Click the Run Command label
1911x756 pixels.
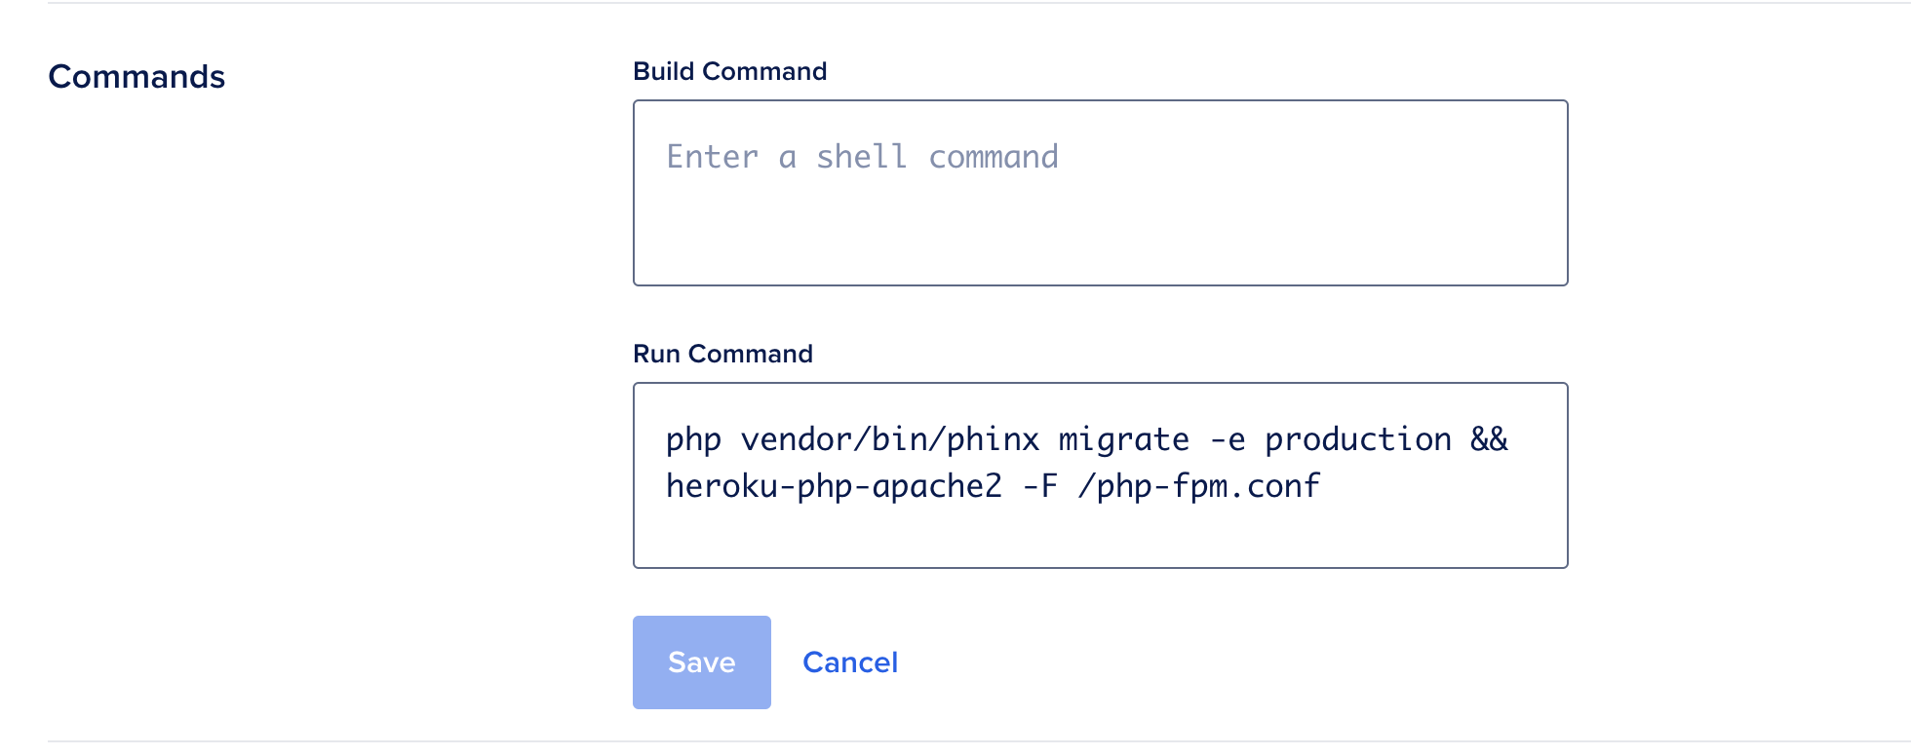pyautogui.click(x=722, y=354)
